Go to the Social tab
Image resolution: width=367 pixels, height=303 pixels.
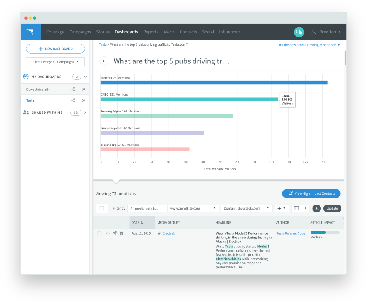click(208, 32)
